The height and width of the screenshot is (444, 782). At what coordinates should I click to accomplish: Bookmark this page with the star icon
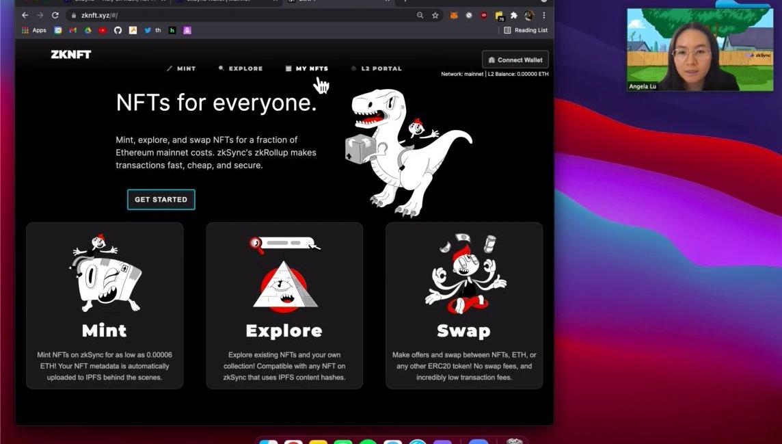tap(435, 15)
